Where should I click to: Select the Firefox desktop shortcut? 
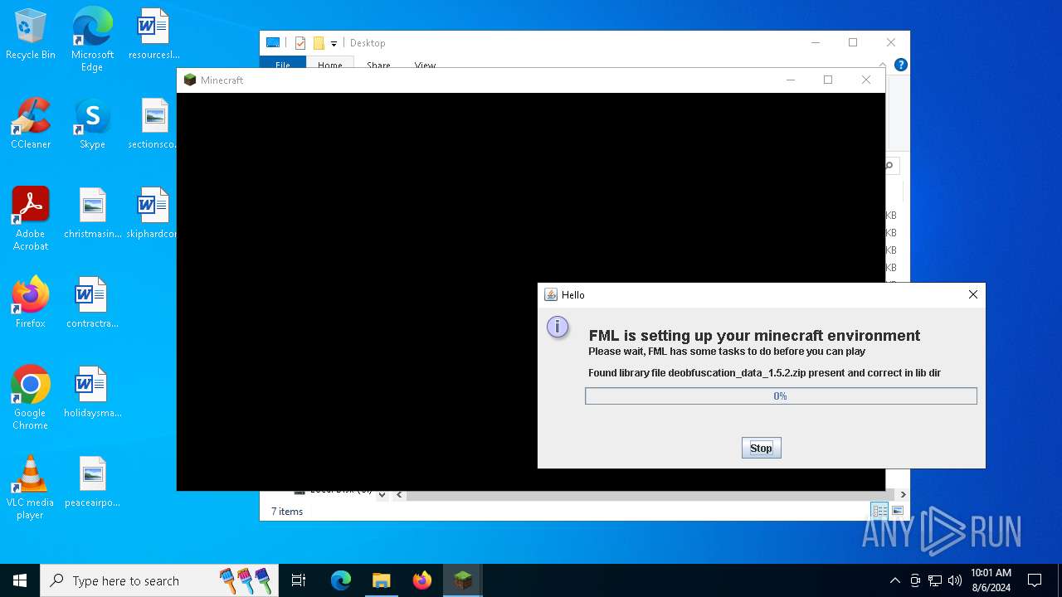pyautogui.click(x=31, y=303)
